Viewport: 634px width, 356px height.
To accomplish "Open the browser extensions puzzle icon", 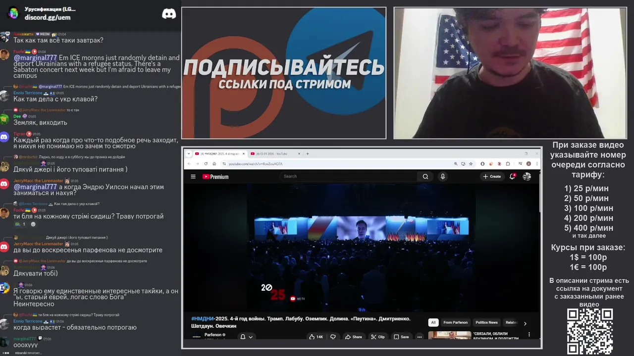I will pos(508,164).
